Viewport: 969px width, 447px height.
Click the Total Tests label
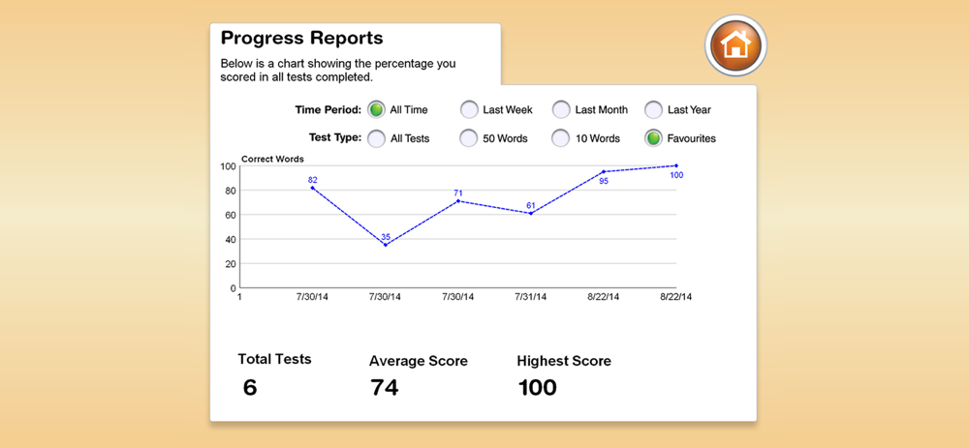click(x=274, y=359)
